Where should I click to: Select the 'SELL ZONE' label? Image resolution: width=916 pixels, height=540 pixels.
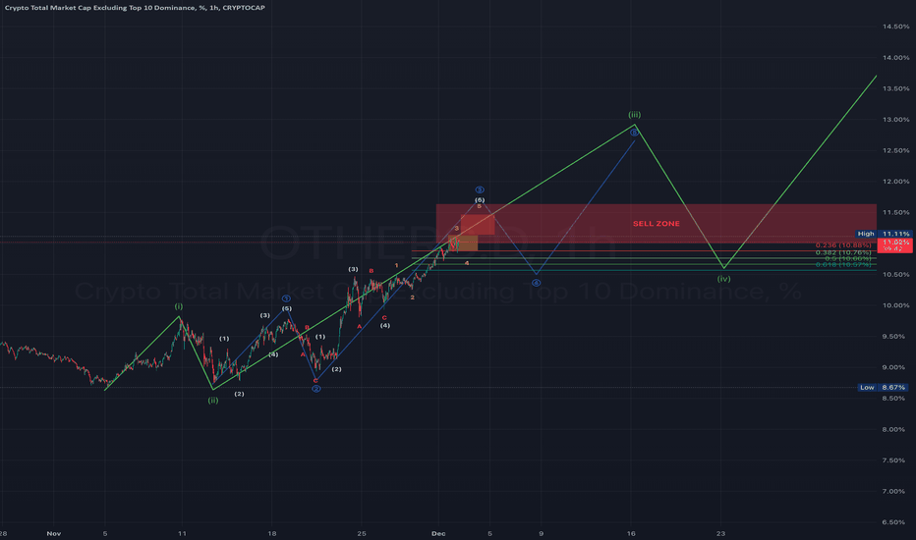(x=656, y=224)
